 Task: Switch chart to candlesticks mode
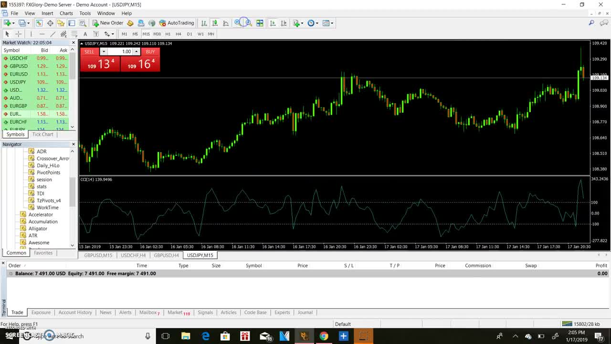[215, 23]
